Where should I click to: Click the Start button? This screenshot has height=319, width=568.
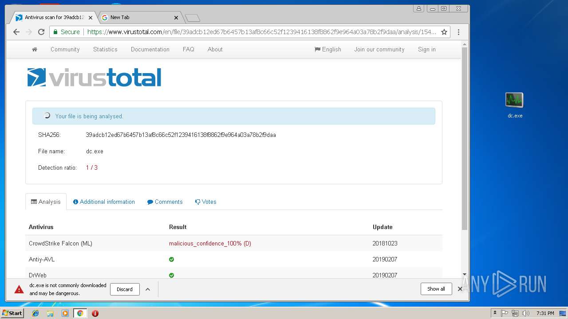[12, 313]
